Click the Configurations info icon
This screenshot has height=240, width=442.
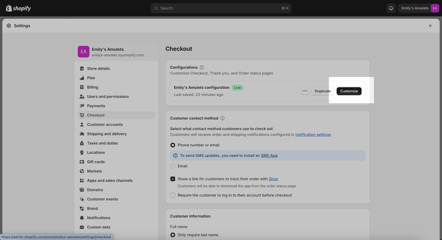202,68
